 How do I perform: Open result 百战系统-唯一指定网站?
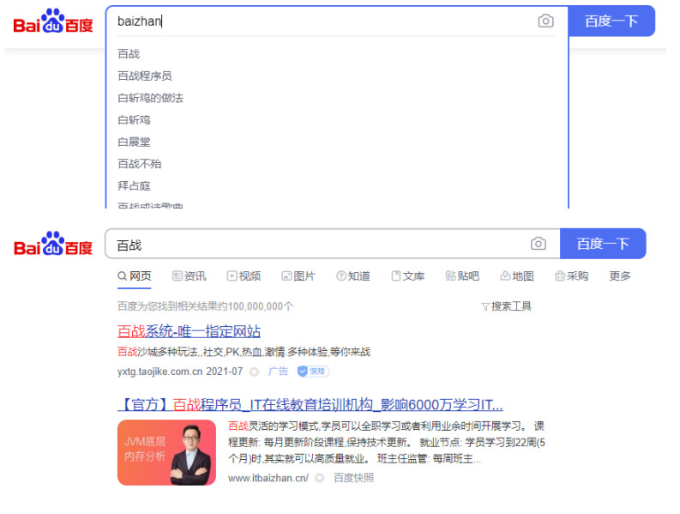point(190,332)
